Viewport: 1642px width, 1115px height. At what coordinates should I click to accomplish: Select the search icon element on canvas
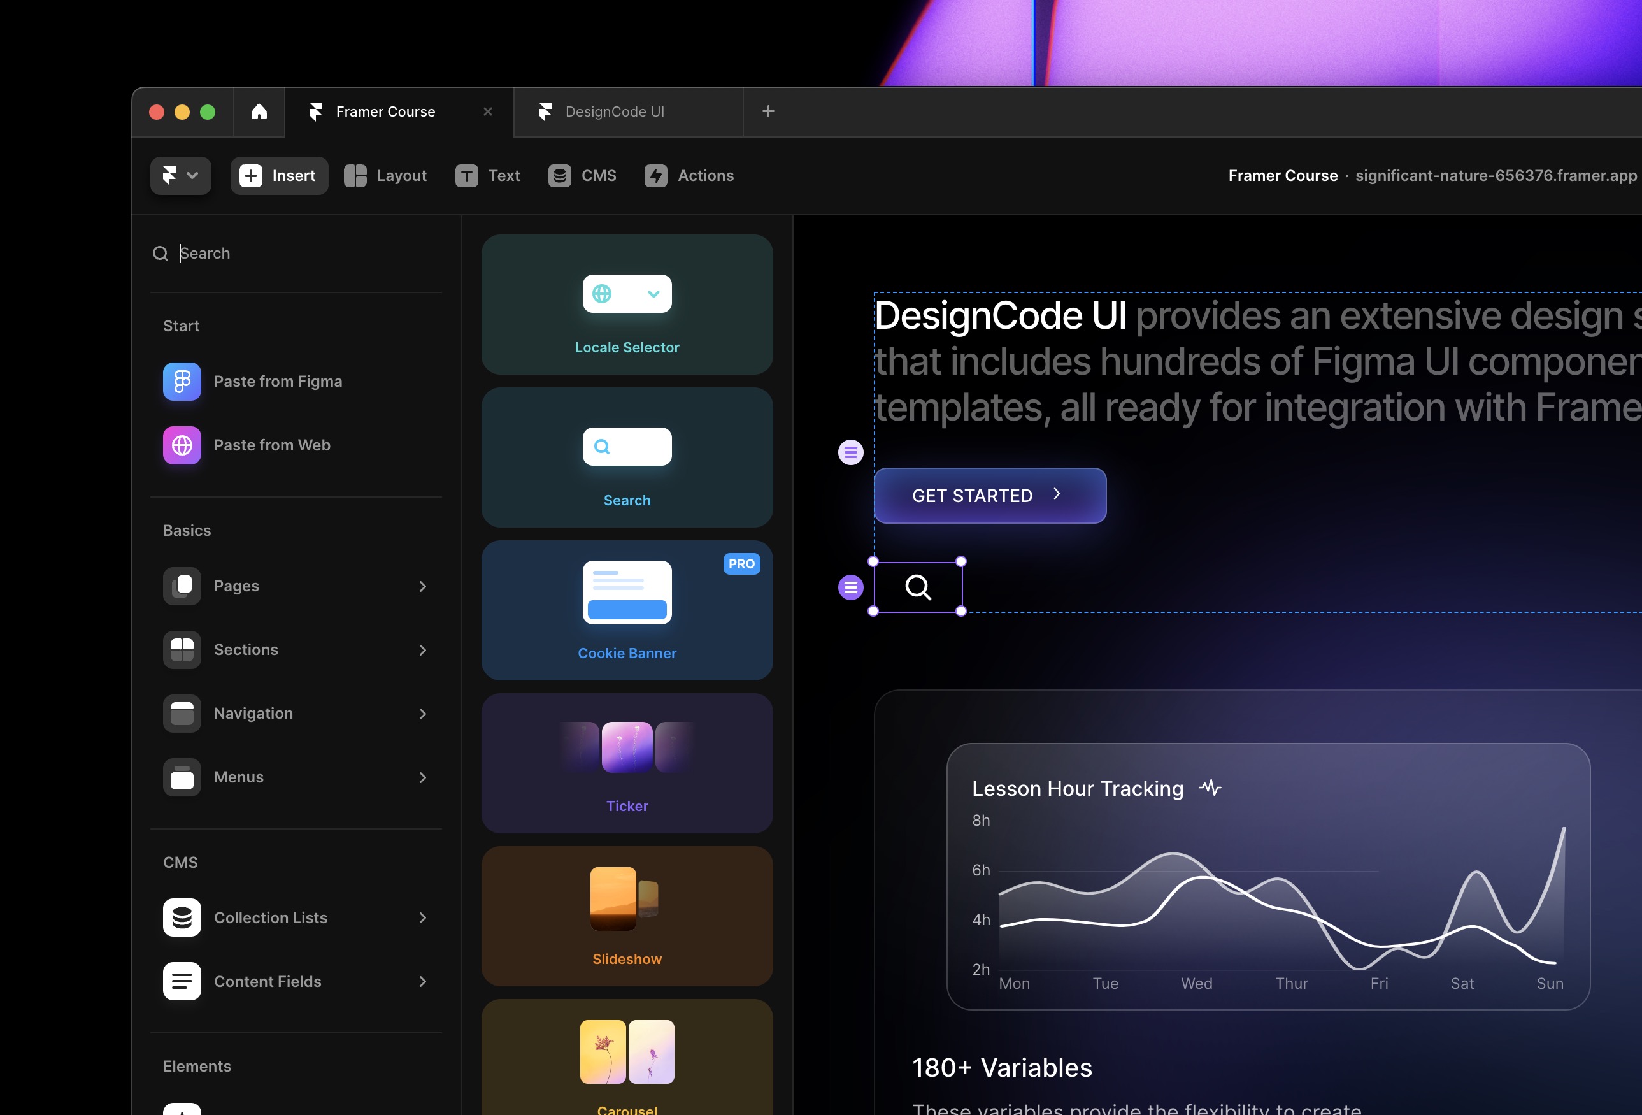pos(918,586)
